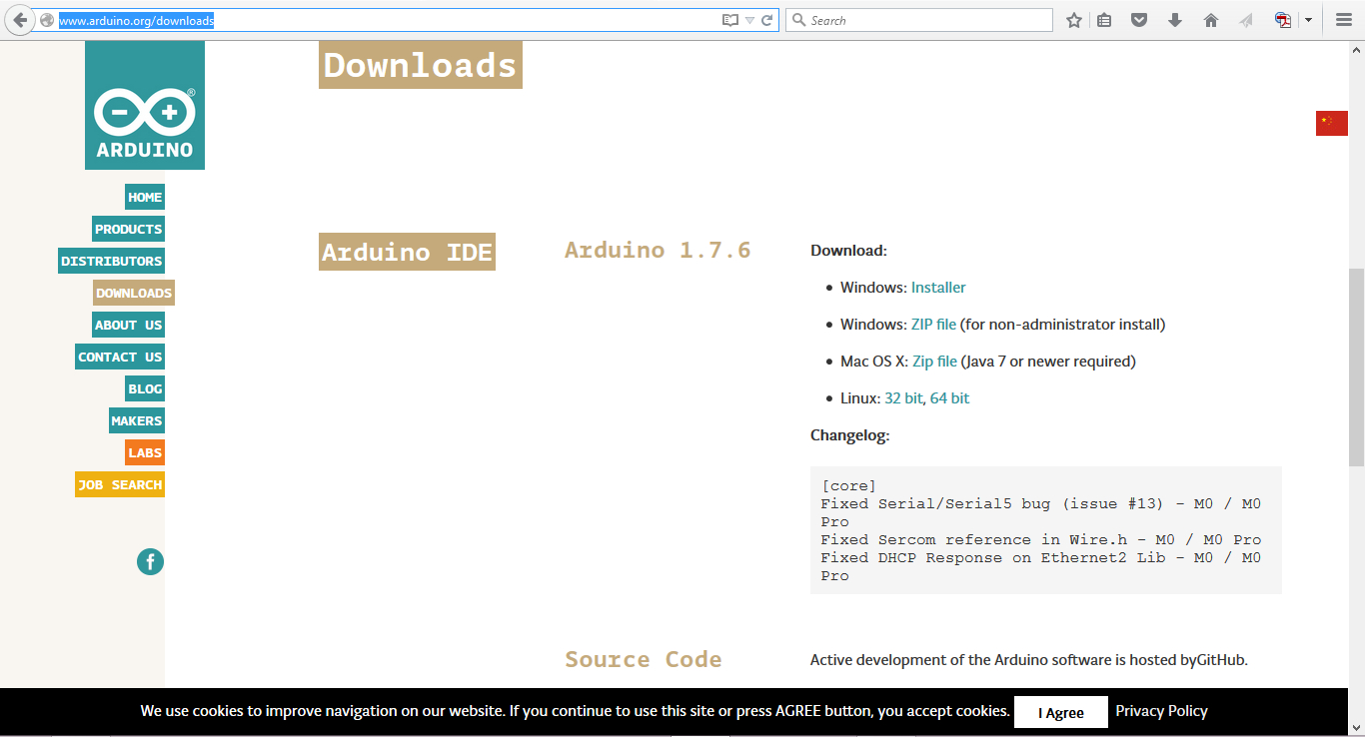Reload the current page
Screen dimensions: 1365x737
(x=767, y=20)
